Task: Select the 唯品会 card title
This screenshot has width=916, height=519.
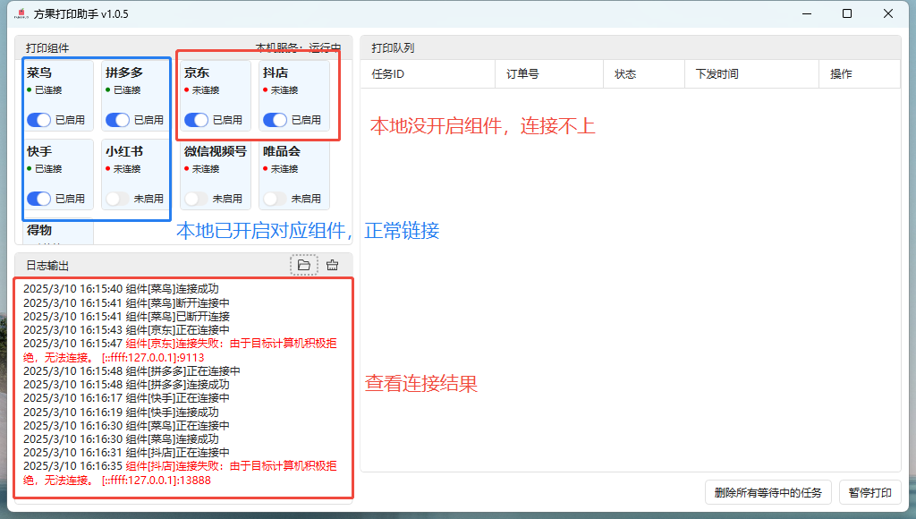Action: tap(282, 151)
